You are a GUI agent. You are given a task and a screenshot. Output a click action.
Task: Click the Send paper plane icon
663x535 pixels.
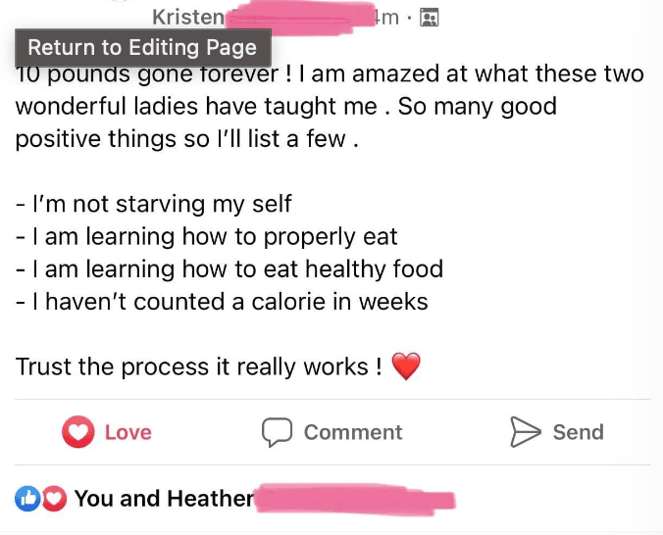click(x=526, y=432)
